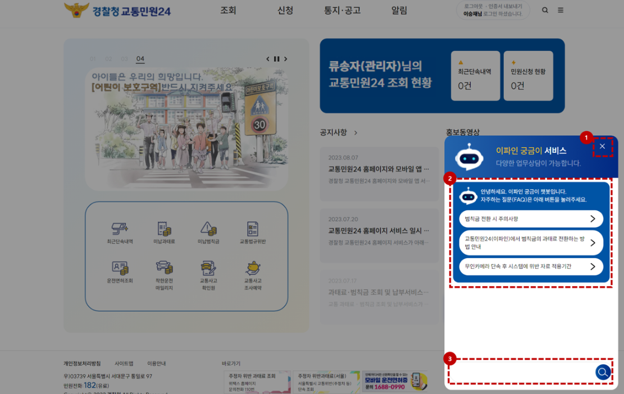The height and width of the screenshot is (394, 624).
Task: Open the hamburger menu in header
Action: [x=561, y=10]
